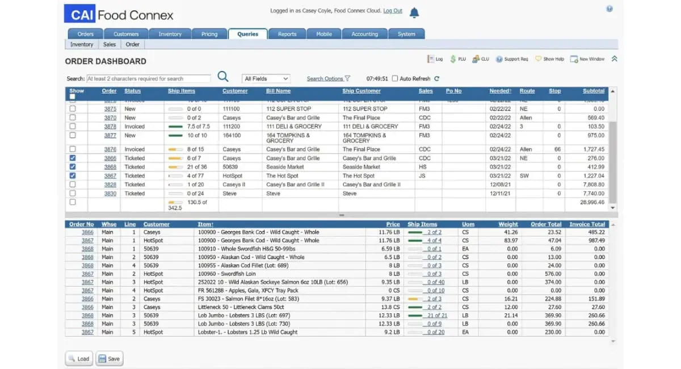Open order 3876 link in dashboard
Screen dimensions: 681x369
(x=110, y=149)
